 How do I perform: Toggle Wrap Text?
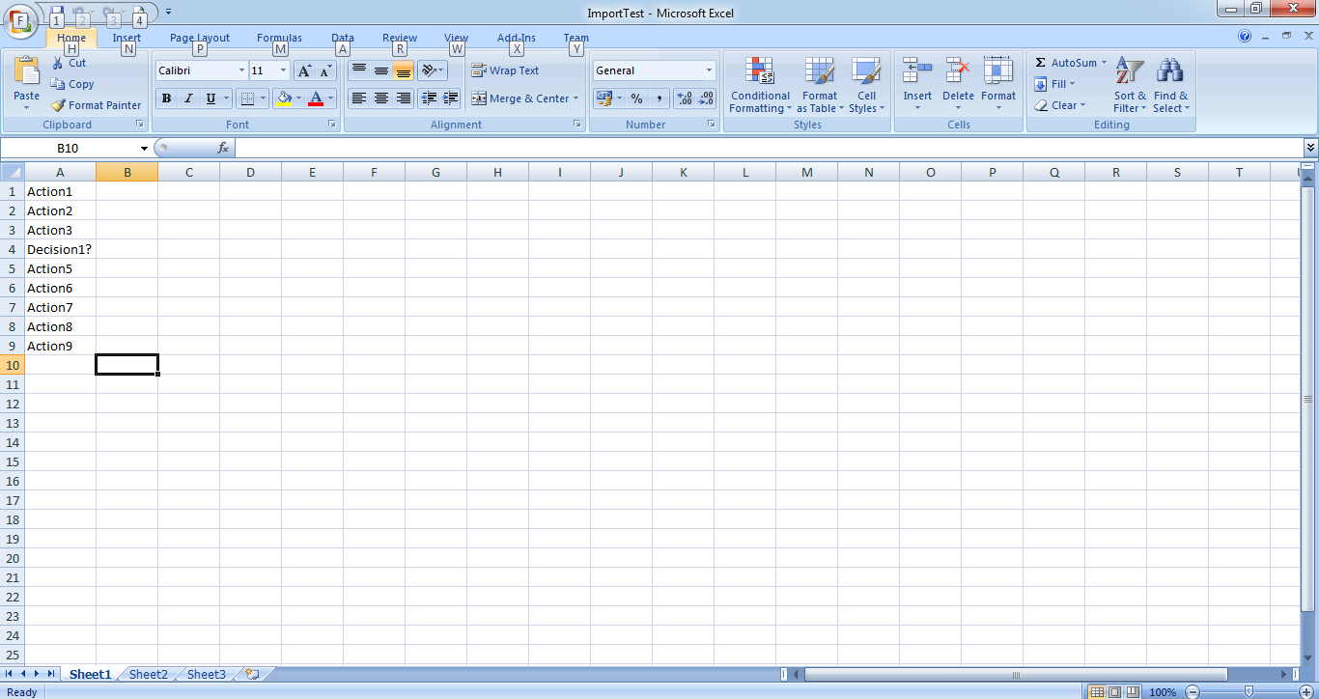pyautogui.click(x=505, y=70)
